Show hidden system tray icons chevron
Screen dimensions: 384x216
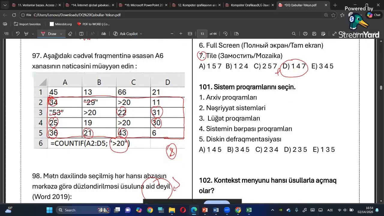[272, 210]
